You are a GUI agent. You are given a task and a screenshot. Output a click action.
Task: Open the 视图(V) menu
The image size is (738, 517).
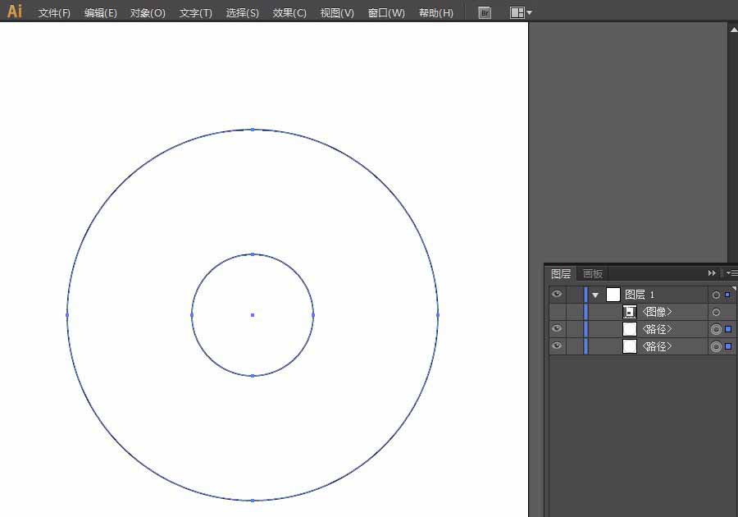[337, 12]
